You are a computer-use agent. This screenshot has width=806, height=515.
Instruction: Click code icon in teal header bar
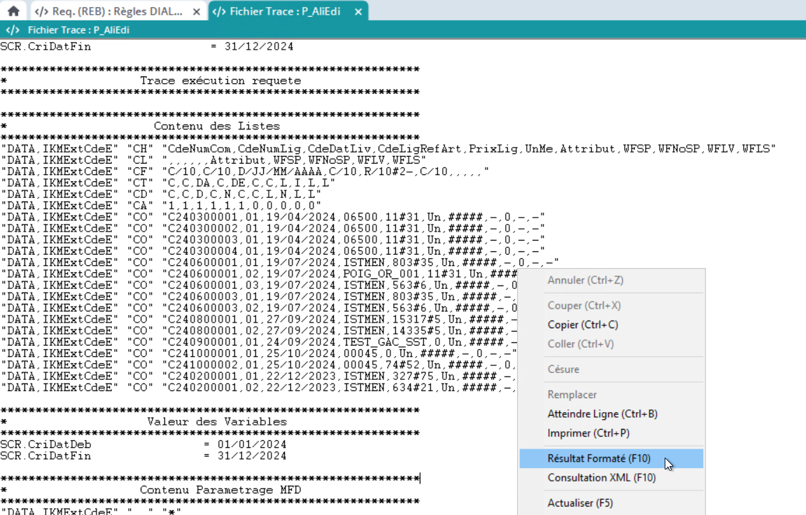pyautogui.click(x=13, y=30)
